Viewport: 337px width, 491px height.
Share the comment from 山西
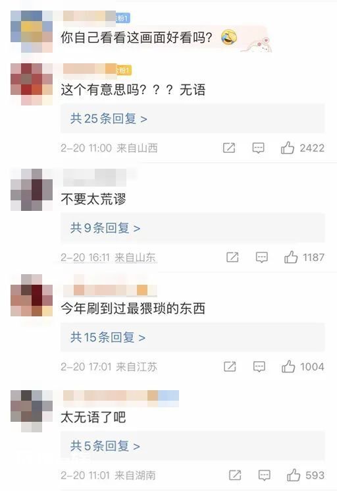(229, 148)
